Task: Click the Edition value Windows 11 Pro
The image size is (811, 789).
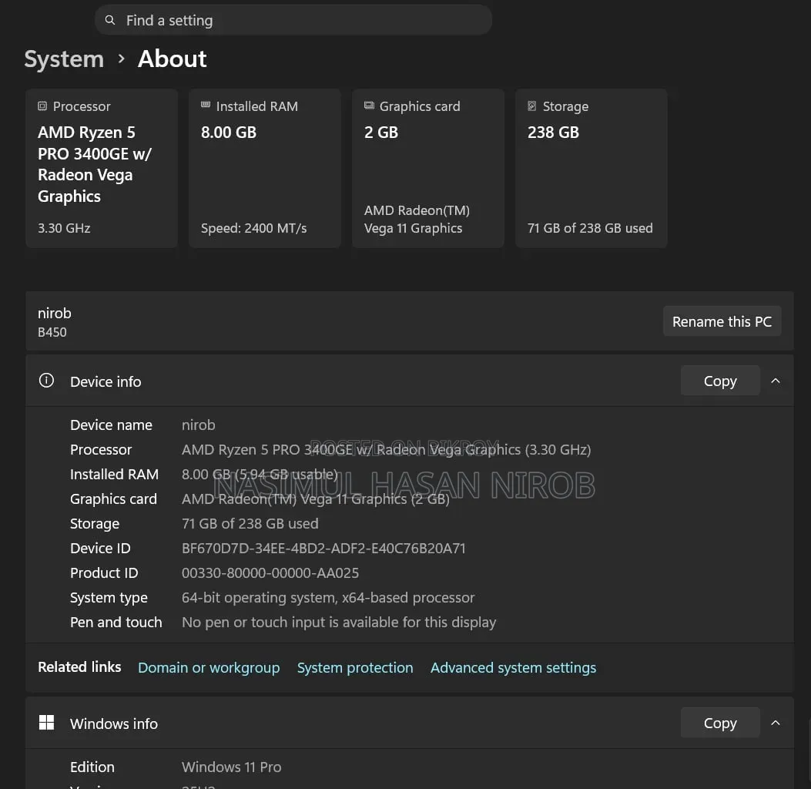Action: click(x=231, y=767)
